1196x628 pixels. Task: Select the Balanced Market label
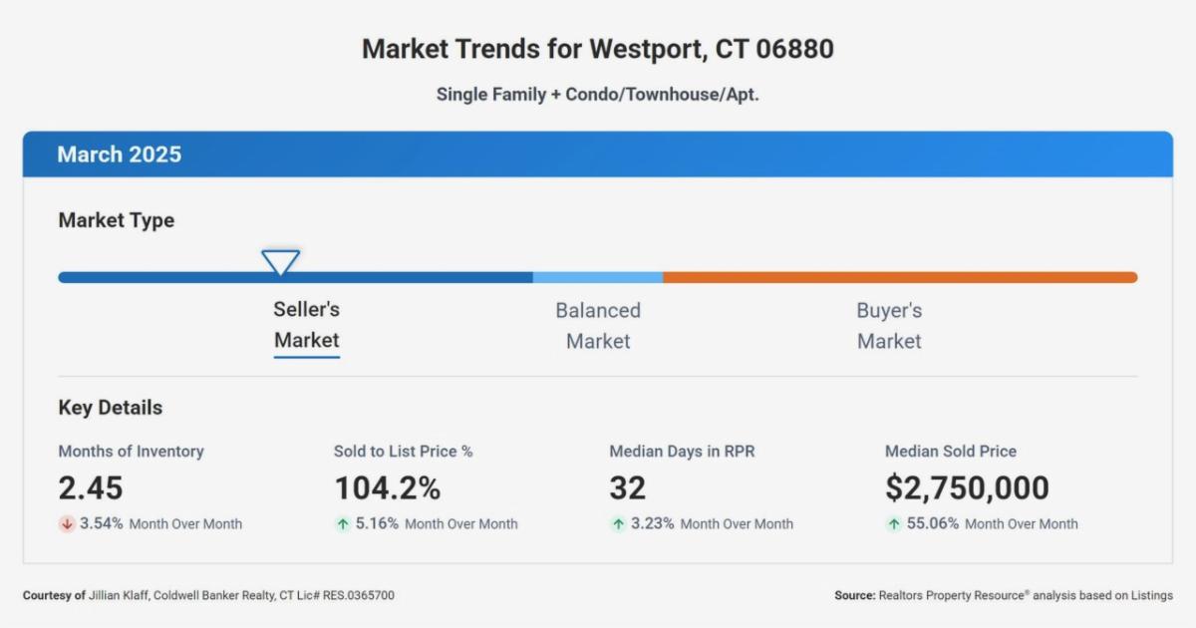click(598, 325)
